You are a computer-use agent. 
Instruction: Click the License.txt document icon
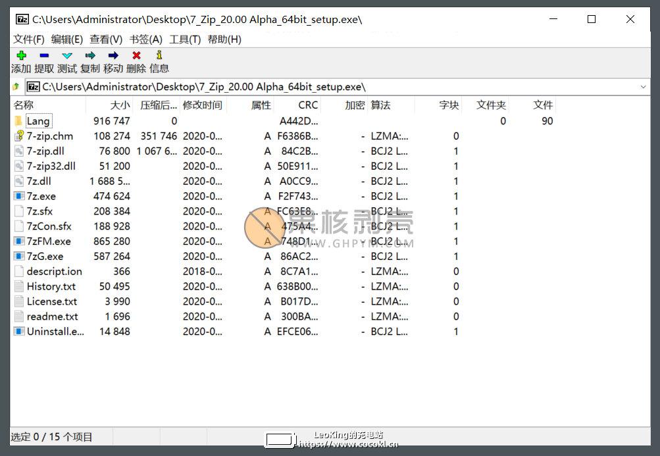click(19, 301)
